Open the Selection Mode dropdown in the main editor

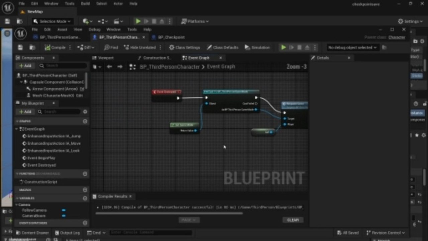click(x=52, y=21)
